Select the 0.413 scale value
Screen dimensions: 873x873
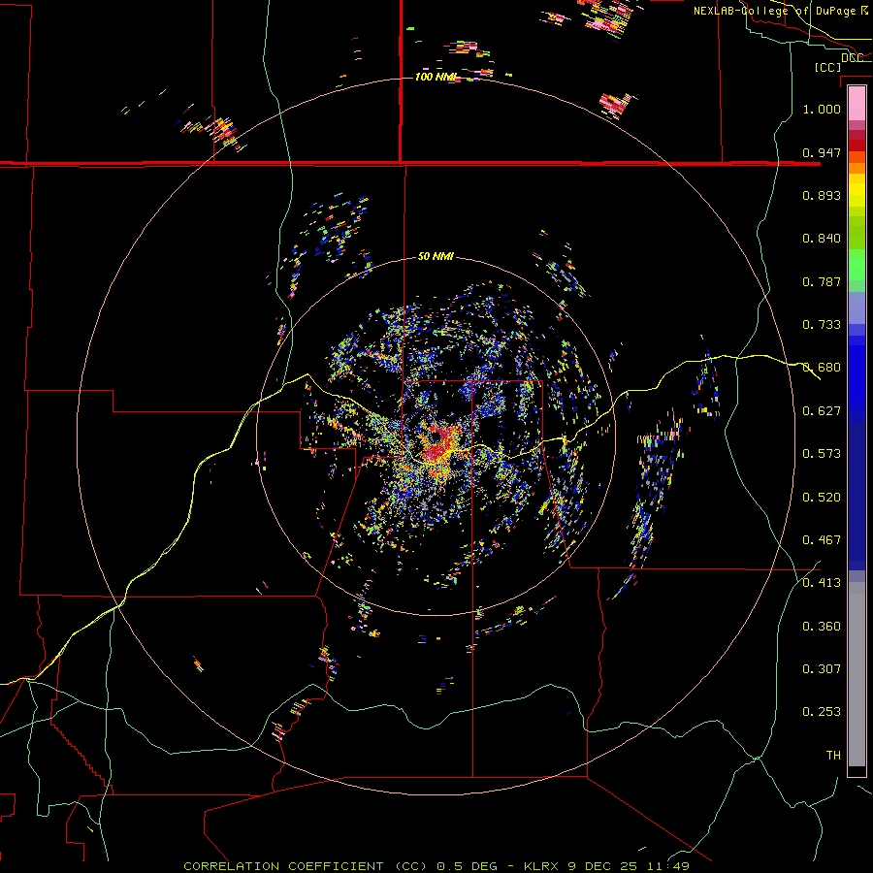click(x=822, y=583)
